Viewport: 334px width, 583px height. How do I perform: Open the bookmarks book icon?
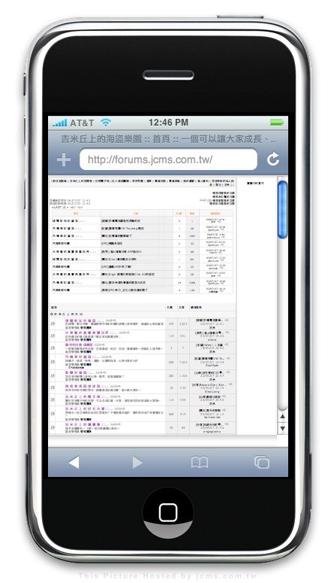(200, 463)
